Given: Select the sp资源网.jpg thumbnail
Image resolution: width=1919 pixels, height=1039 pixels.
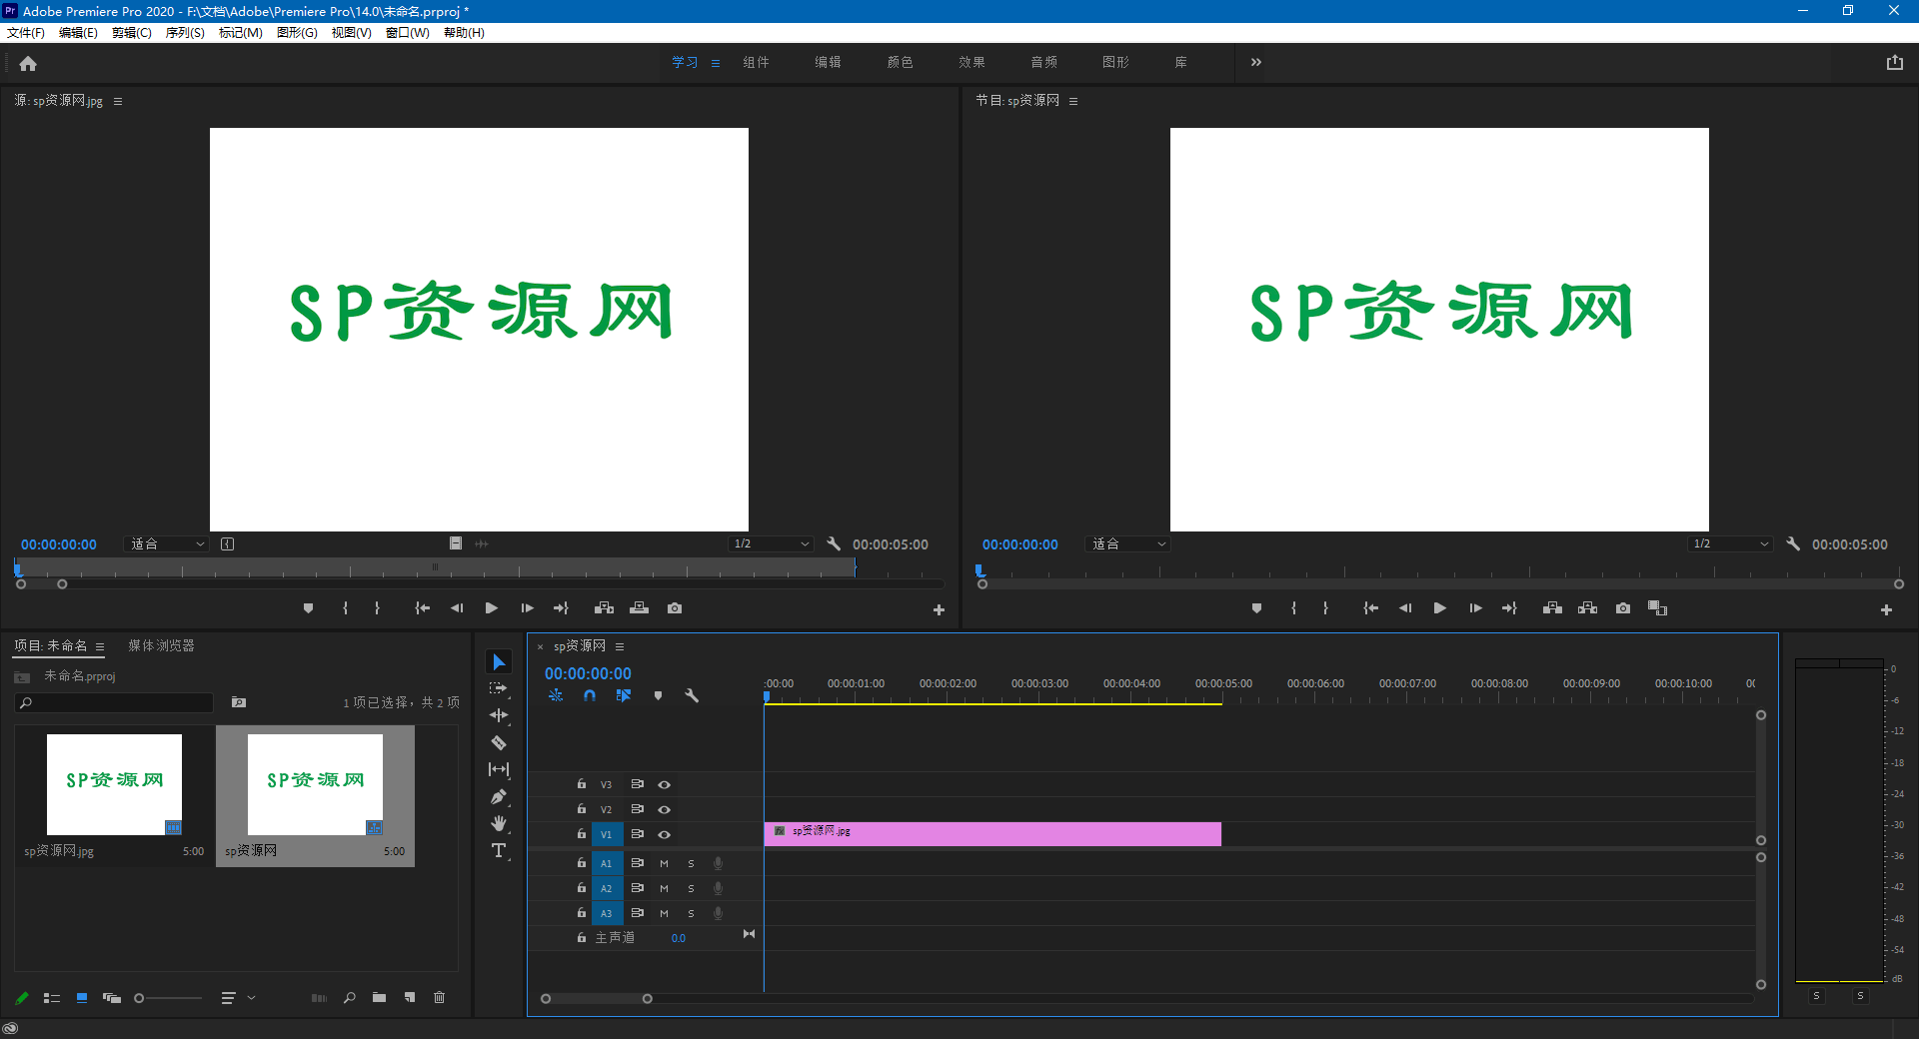Looking at the screenshot, I should point(114,785).
